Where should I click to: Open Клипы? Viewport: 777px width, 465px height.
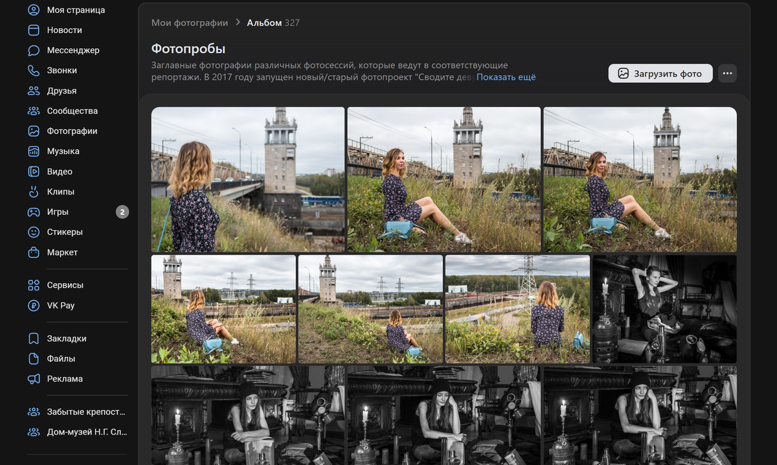(60, 191)
